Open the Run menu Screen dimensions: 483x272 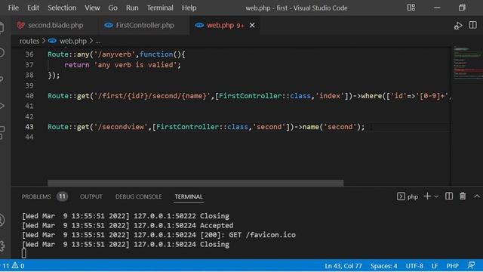(132, 8)
